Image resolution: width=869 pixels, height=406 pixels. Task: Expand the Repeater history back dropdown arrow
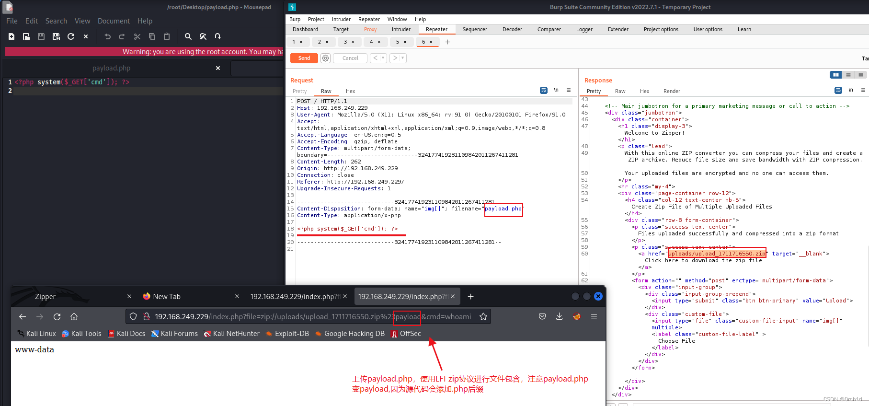tap(383, 58)
